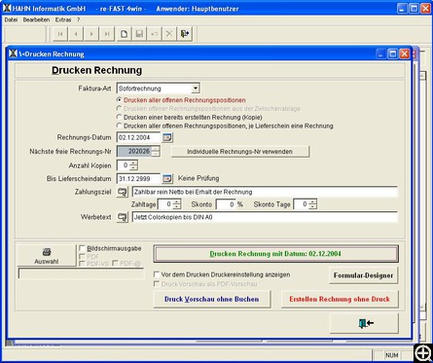Click the Rechnungs-Datum input field
433x363 pixels.
point(139,137)
